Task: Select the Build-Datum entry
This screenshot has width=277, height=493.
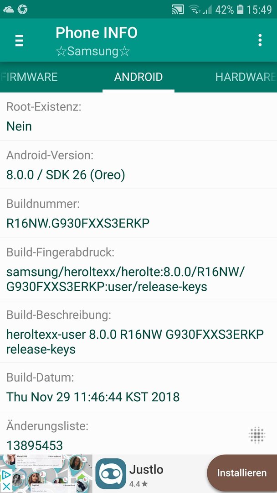Action: tap(138, 387)
